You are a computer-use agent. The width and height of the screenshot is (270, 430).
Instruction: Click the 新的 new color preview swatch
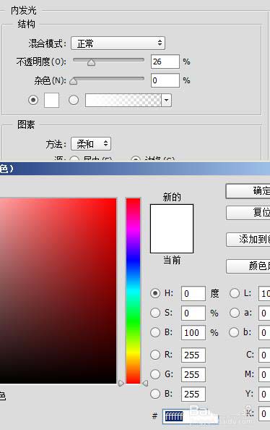[172, 216]
